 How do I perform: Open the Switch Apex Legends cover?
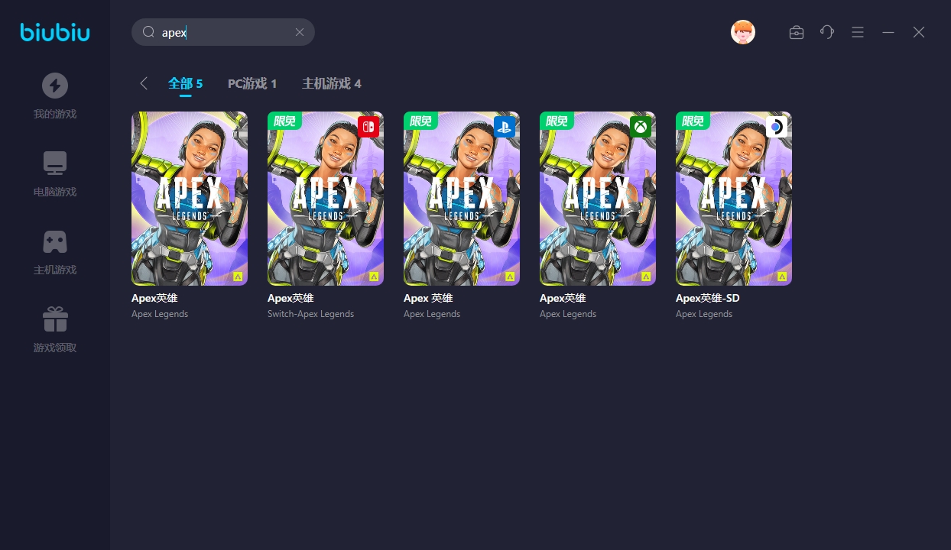326,199
